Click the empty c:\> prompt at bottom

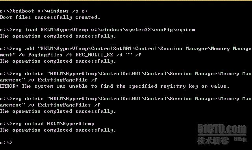[x=6, y=143]
